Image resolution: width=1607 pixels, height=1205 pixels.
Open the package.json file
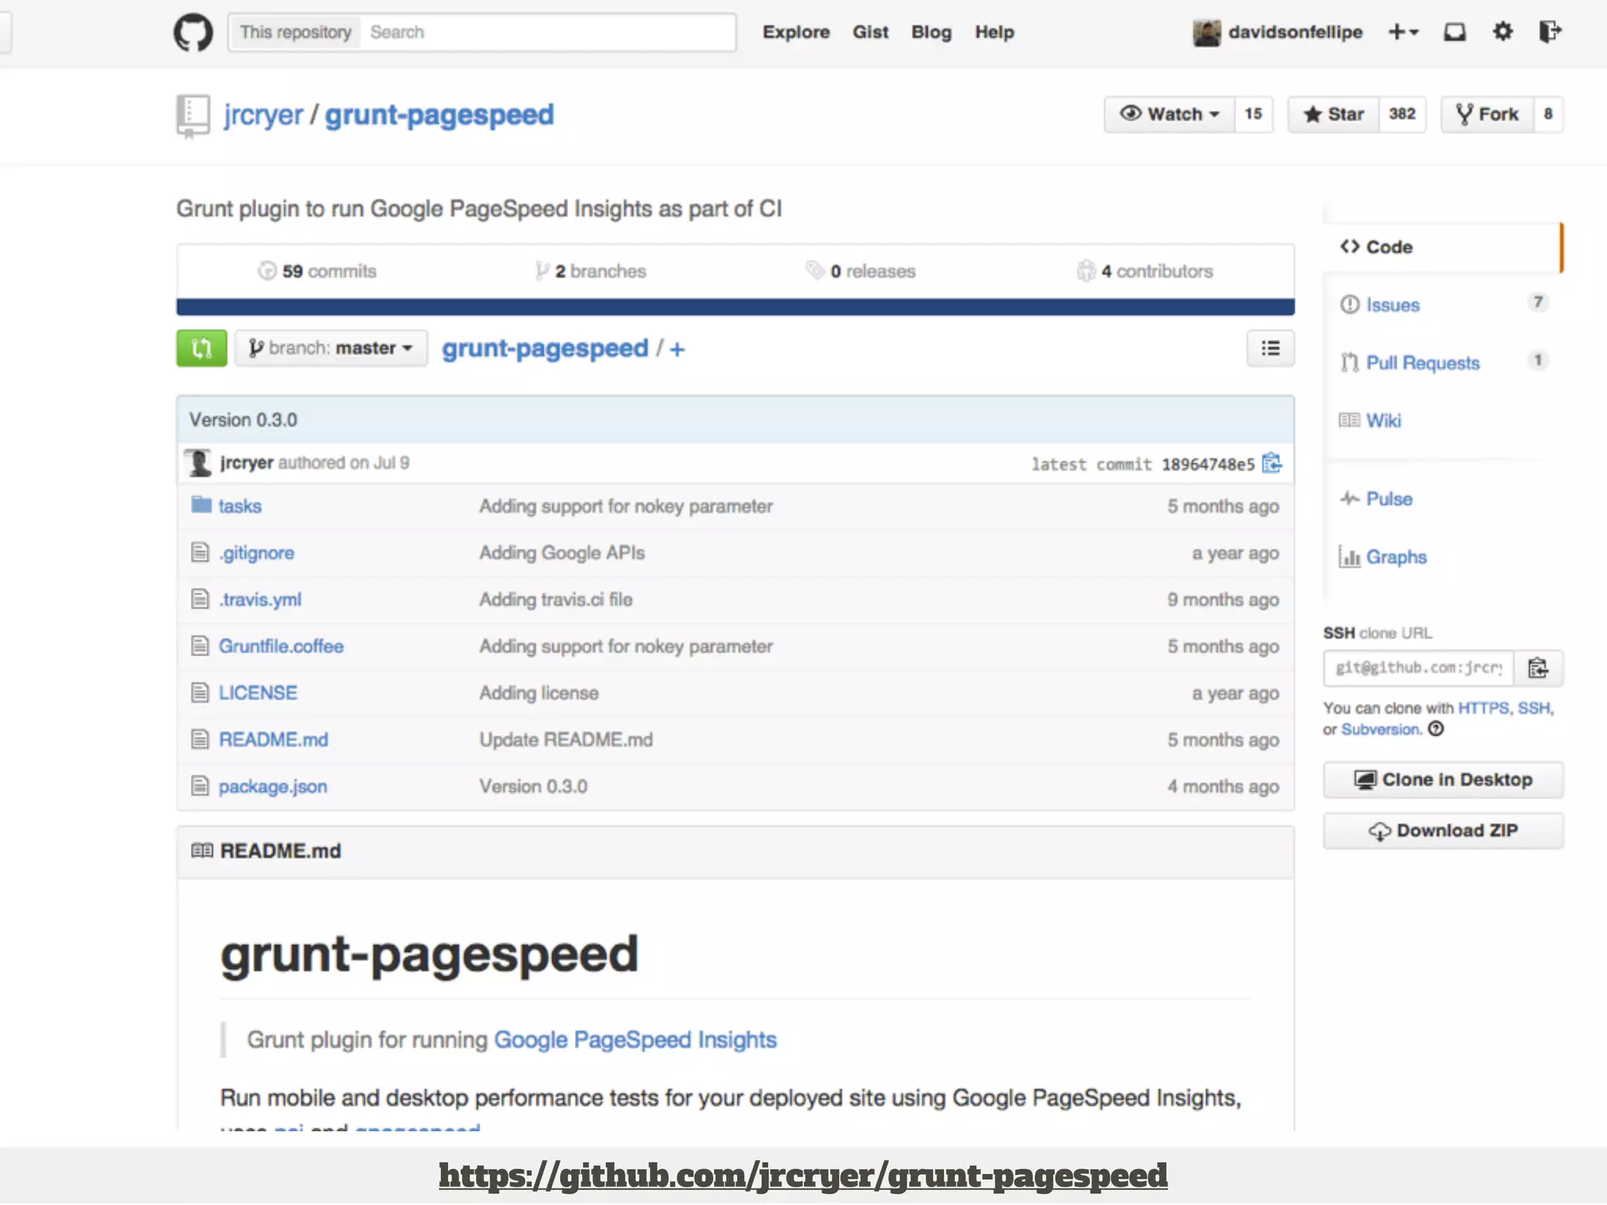pyautogui.click(x=272, y=786)
